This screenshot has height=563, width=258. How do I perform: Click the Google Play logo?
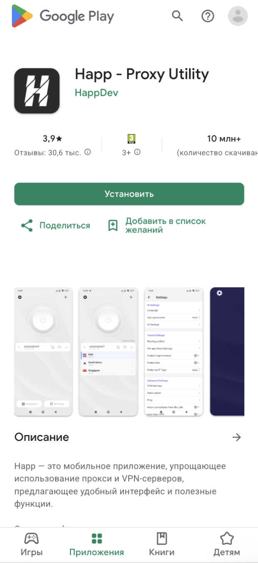[x=62, y=17]
